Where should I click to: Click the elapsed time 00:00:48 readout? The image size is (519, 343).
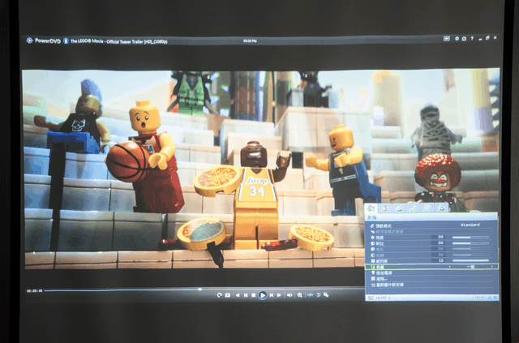point(34,291)
